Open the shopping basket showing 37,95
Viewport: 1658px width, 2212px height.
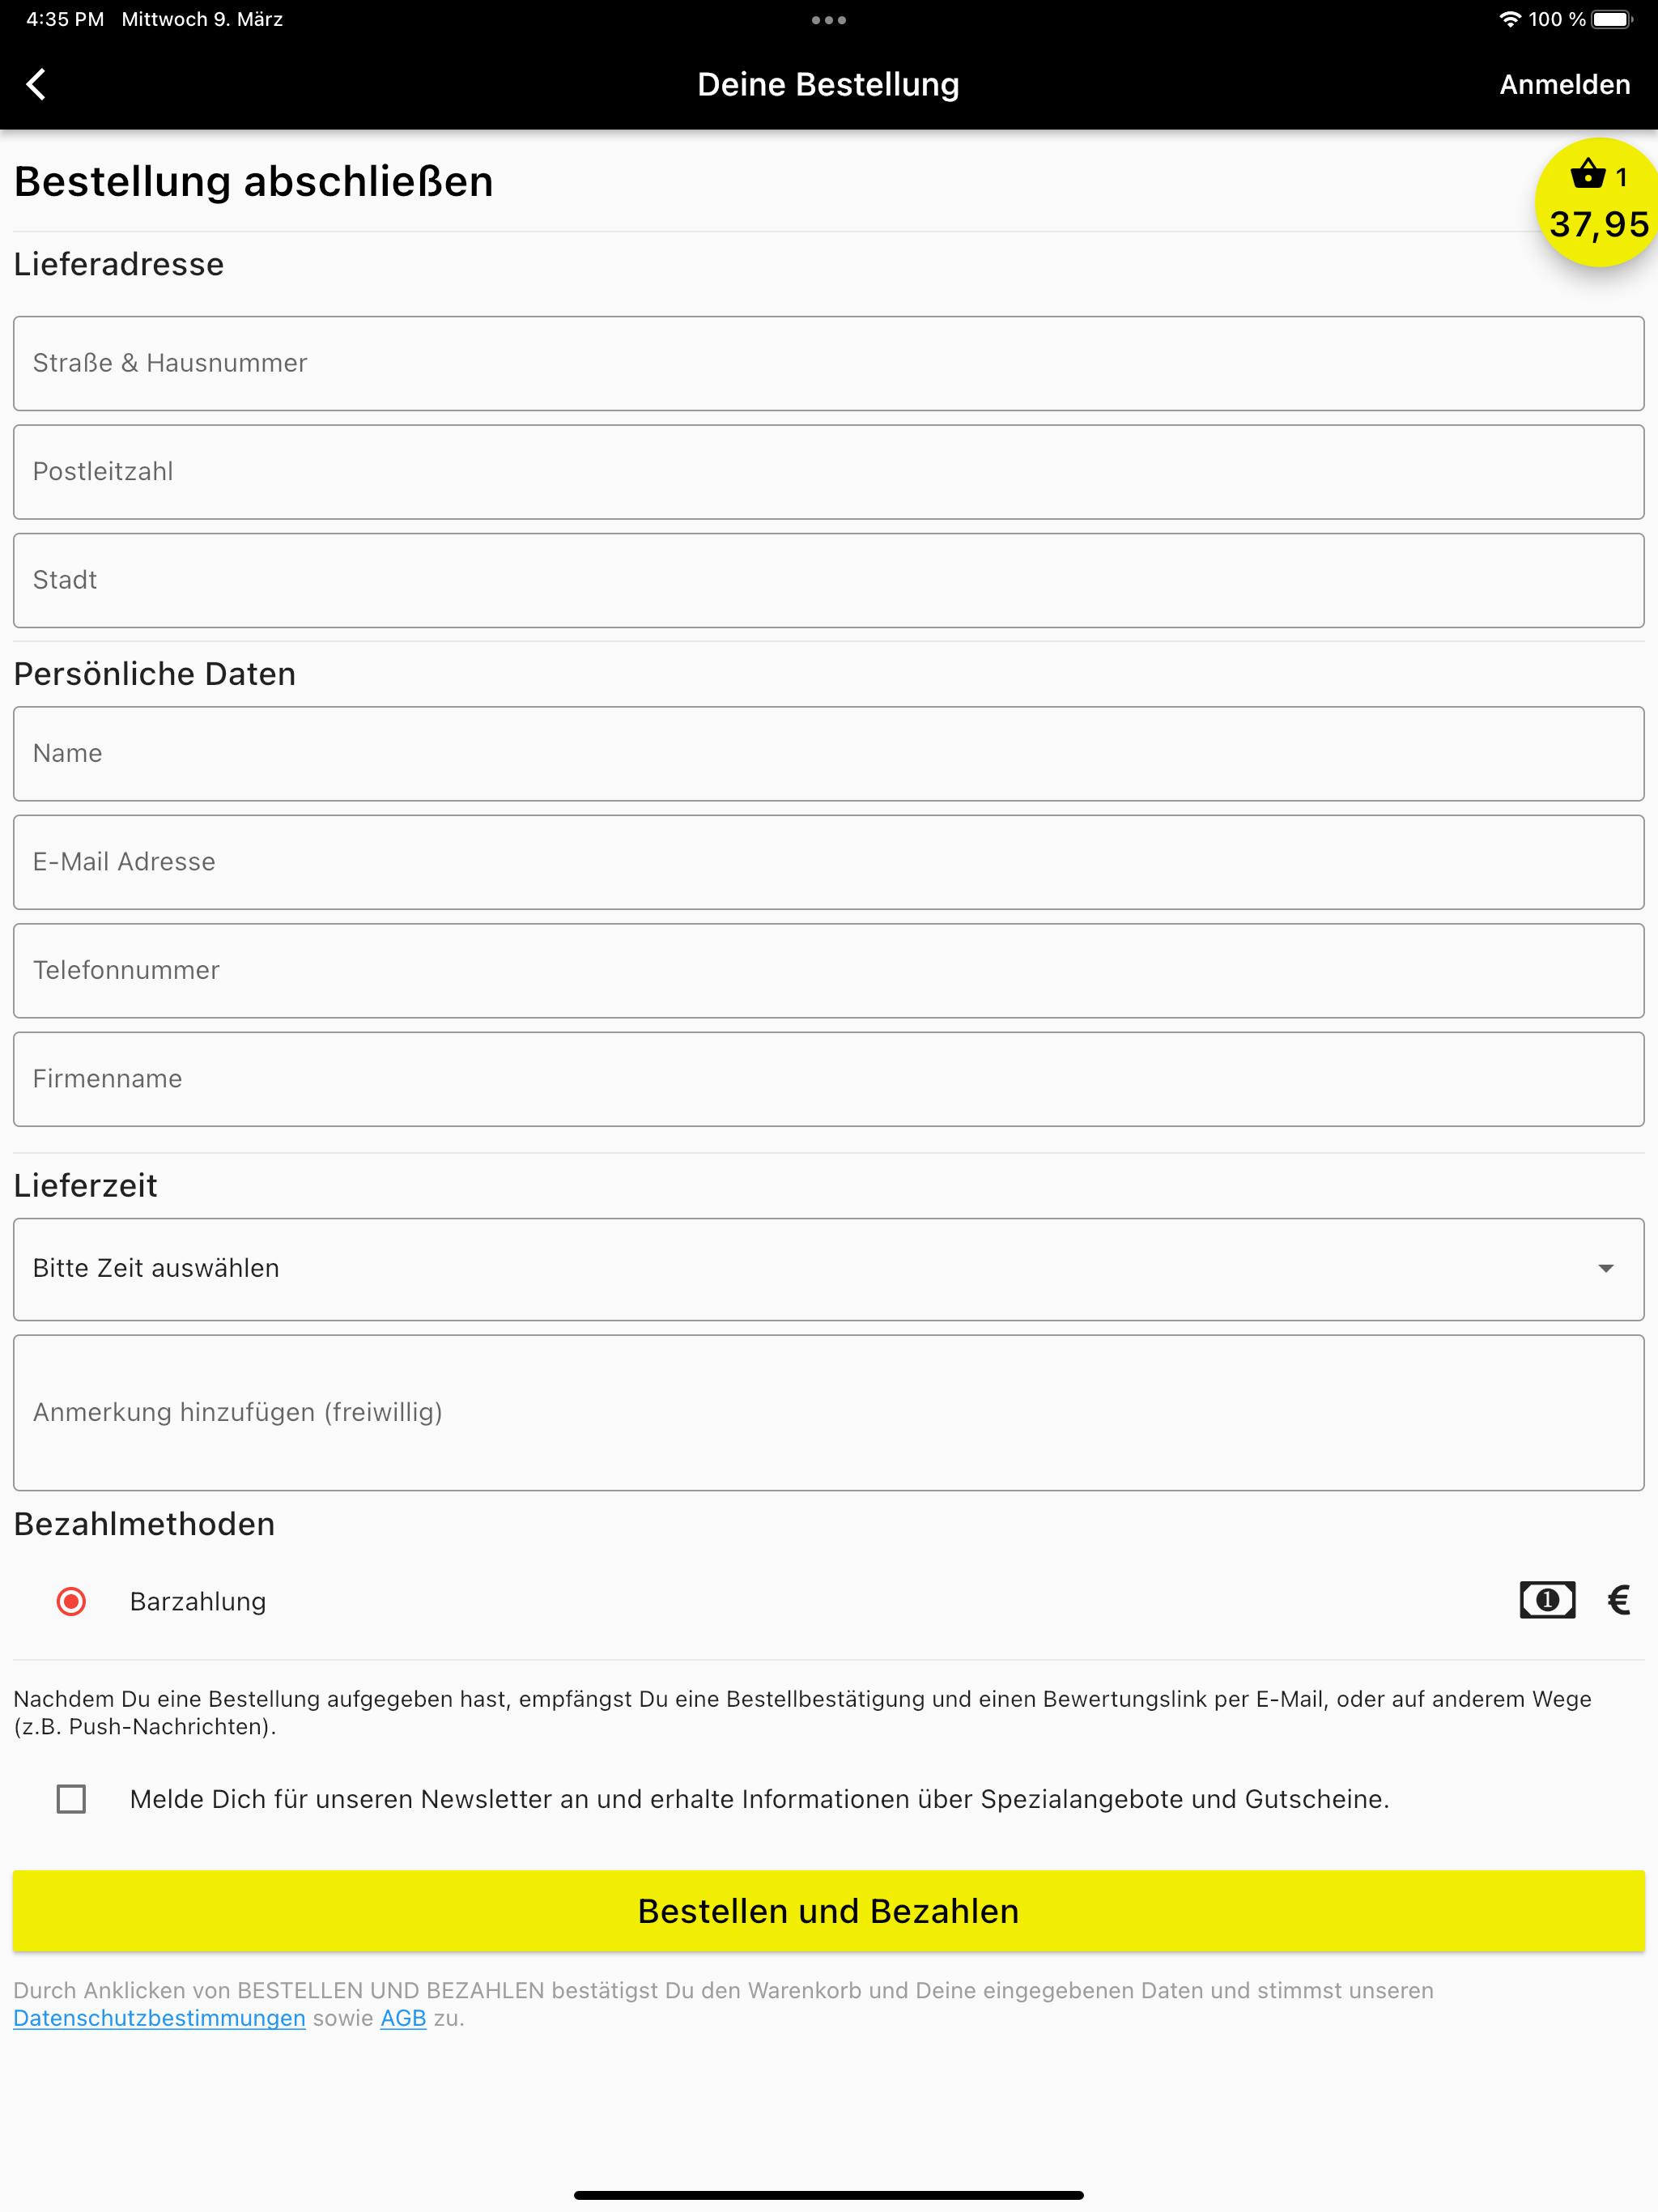click(1597, 203)
